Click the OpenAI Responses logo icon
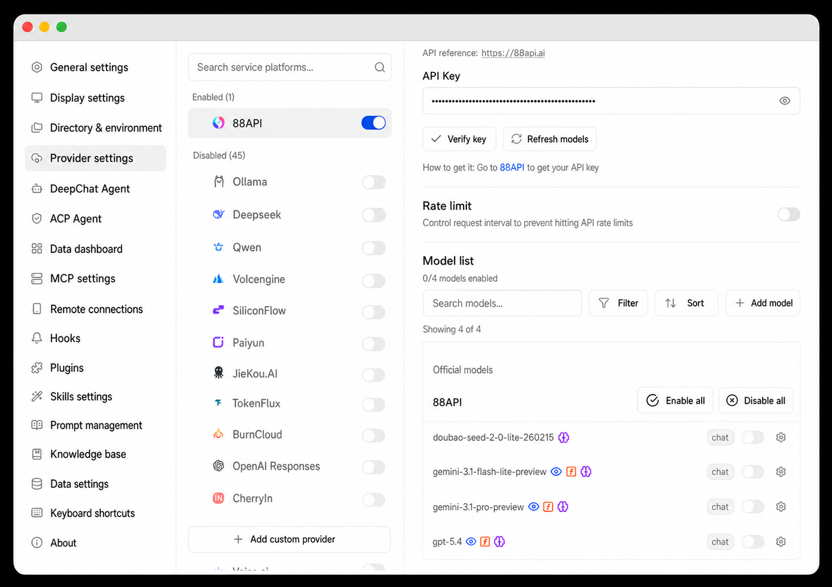This screenshot has height=587, width=832. (218, 466)
